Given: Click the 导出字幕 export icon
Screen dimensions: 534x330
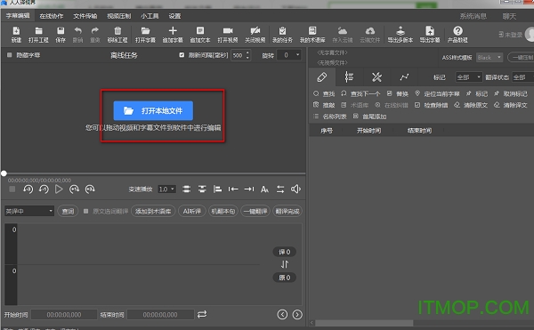Looking at the screenshot, I should [x=430, y=30].
